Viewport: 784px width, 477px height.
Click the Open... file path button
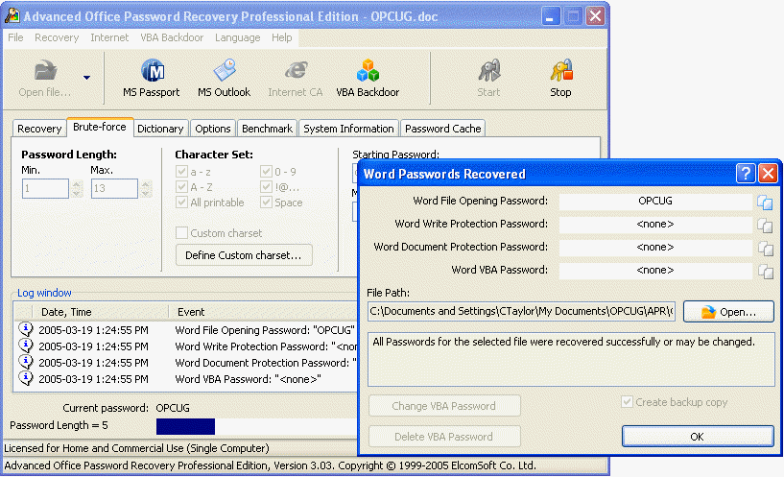point(728,312)
